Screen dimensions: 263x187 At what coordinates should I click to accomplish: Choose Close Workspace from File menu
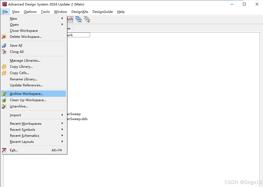click(33, 31)
